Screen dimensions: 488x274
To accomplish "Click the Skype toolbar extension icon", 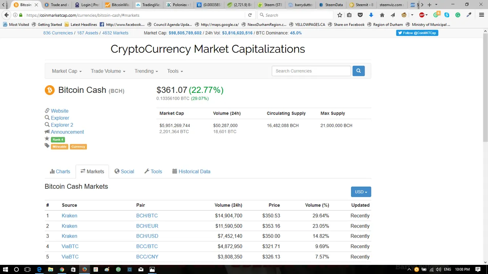I will (447, 15).
